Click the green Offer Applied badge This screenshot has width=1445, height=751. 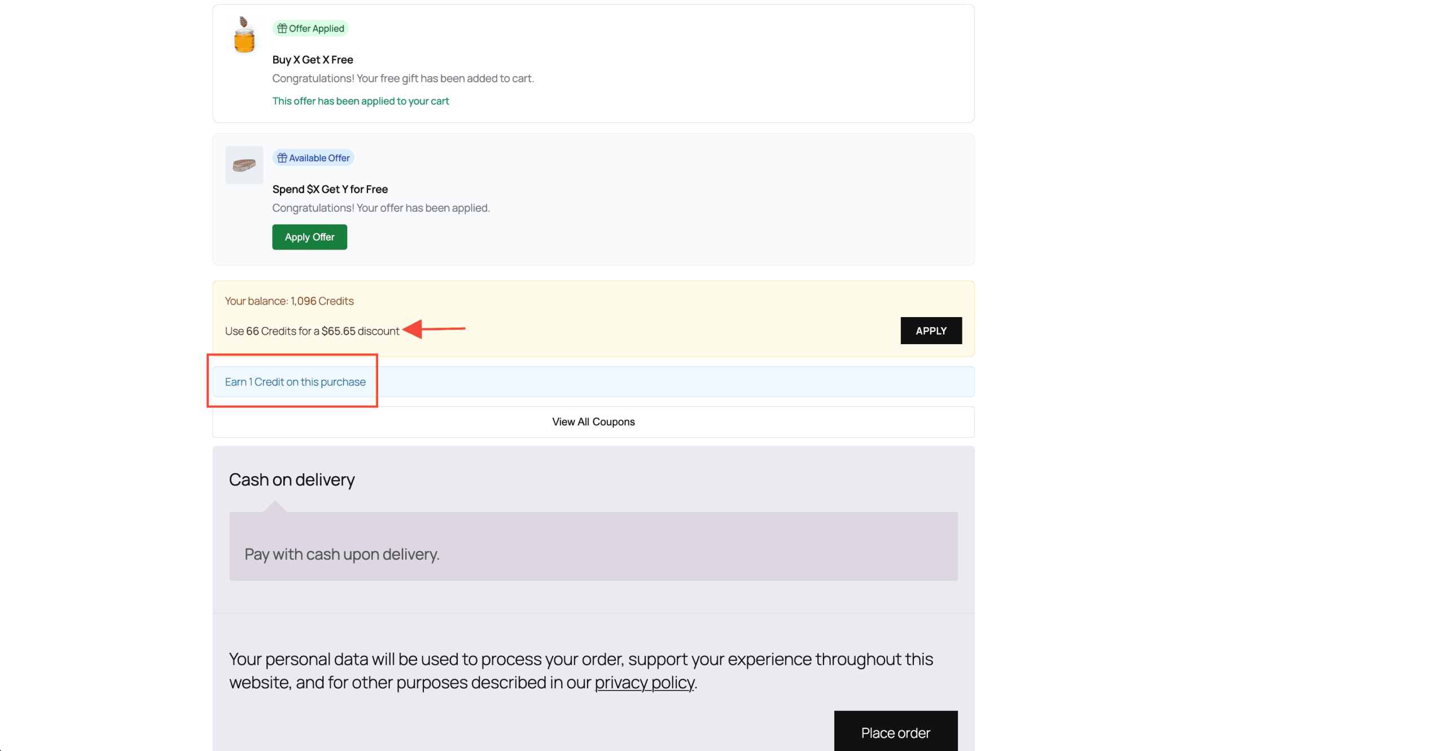pyautogui.click(x=310, y=28)
